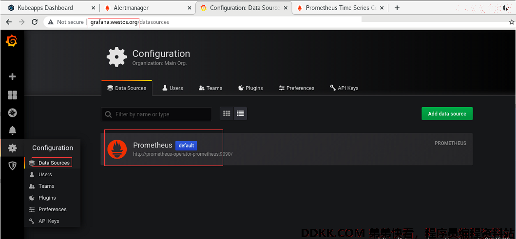Click the default badge on Prometheus

tap(186, 146)
